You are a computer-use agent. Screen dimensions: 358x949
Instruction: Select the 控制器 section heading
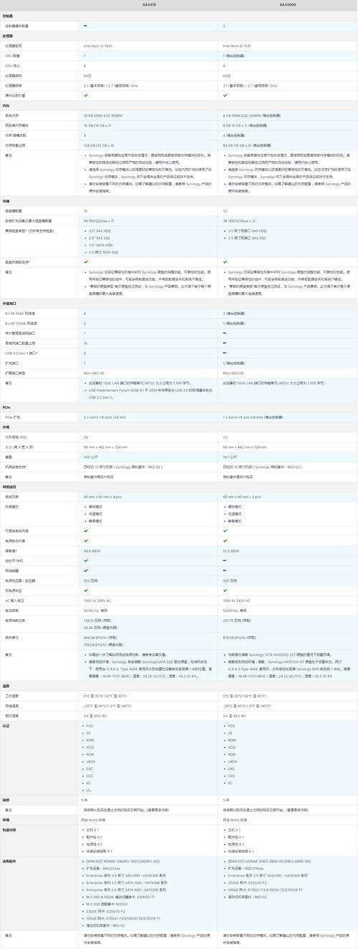[x=7, y=15]
